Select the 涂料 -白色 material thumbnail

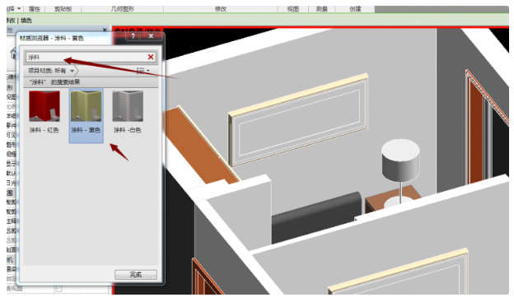(128, 106)
